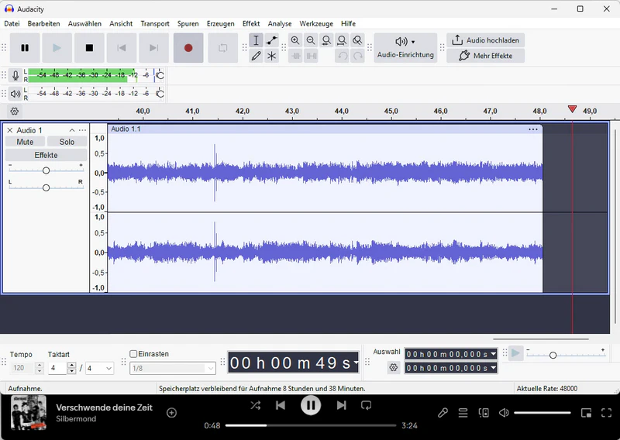Click the Silence audio selection icon
This screenshot has width=620, height=440.
(x=312, y=56)
